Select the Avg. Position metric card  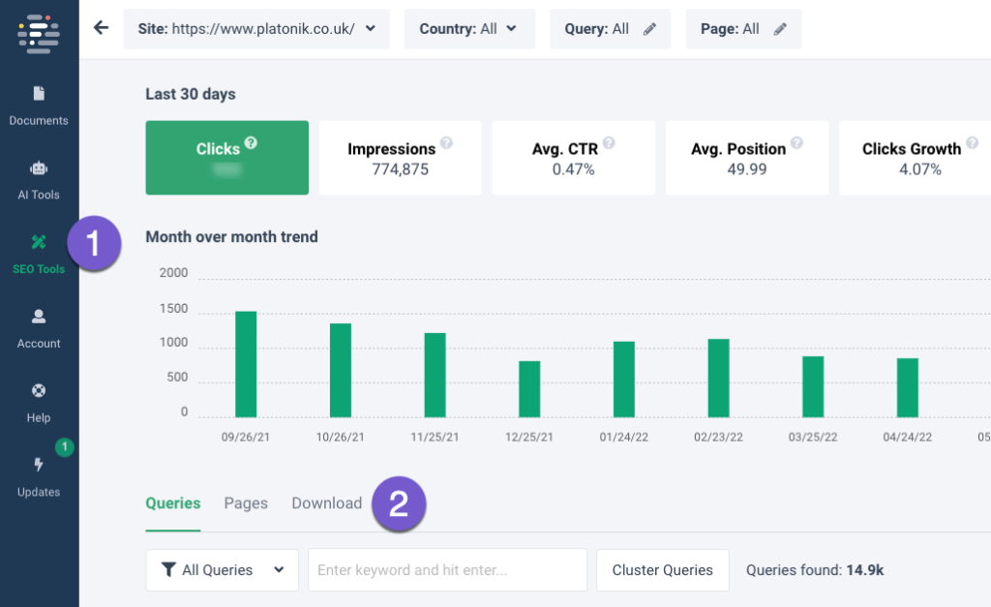click(x=747, y=158)
